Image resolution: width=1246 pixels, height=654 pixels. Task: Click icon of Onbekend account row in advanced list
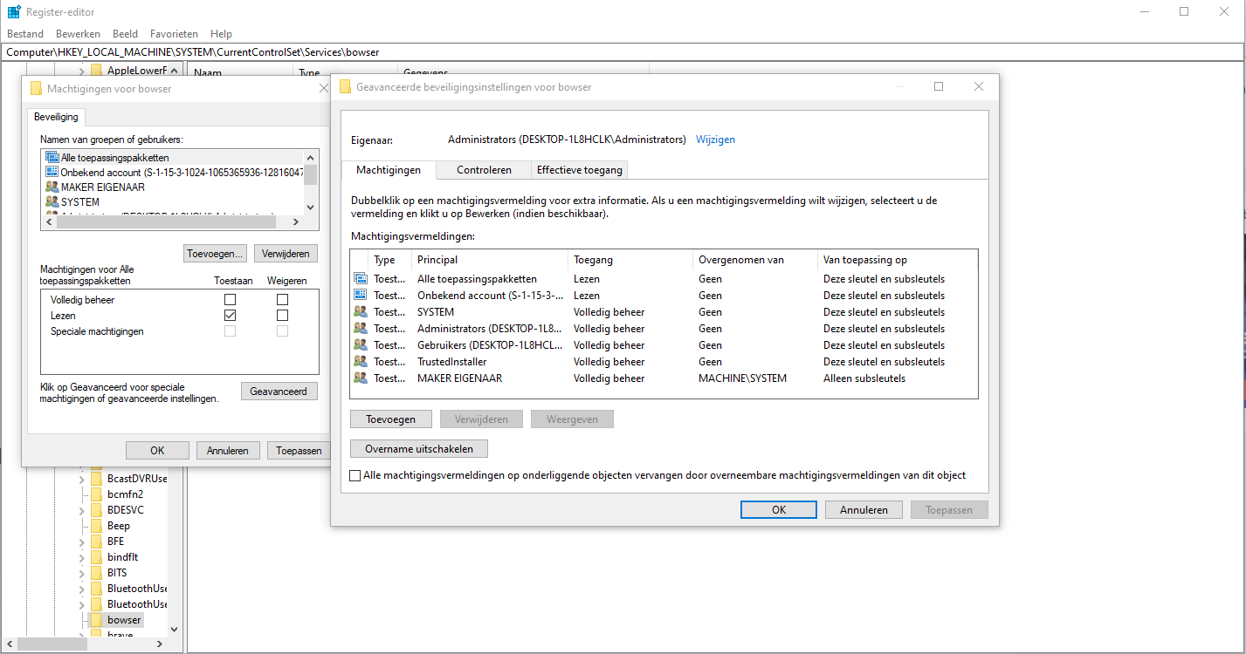tap(361, 296)
